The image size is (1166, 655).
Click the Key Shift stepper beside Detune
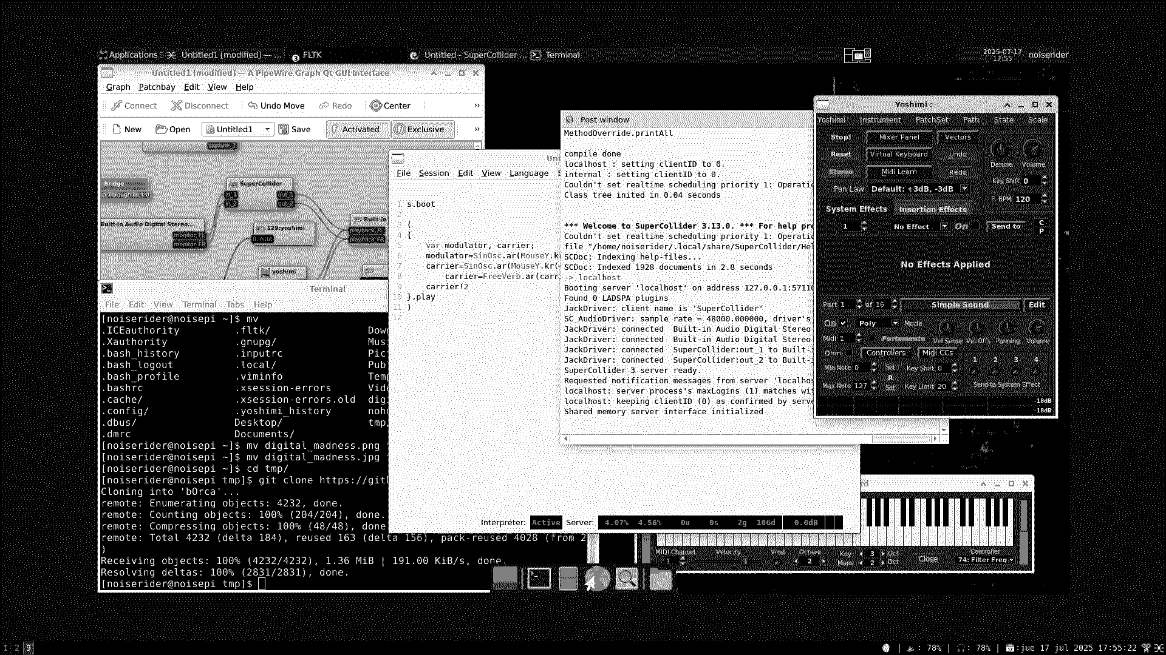click(x=1045, y=181)
